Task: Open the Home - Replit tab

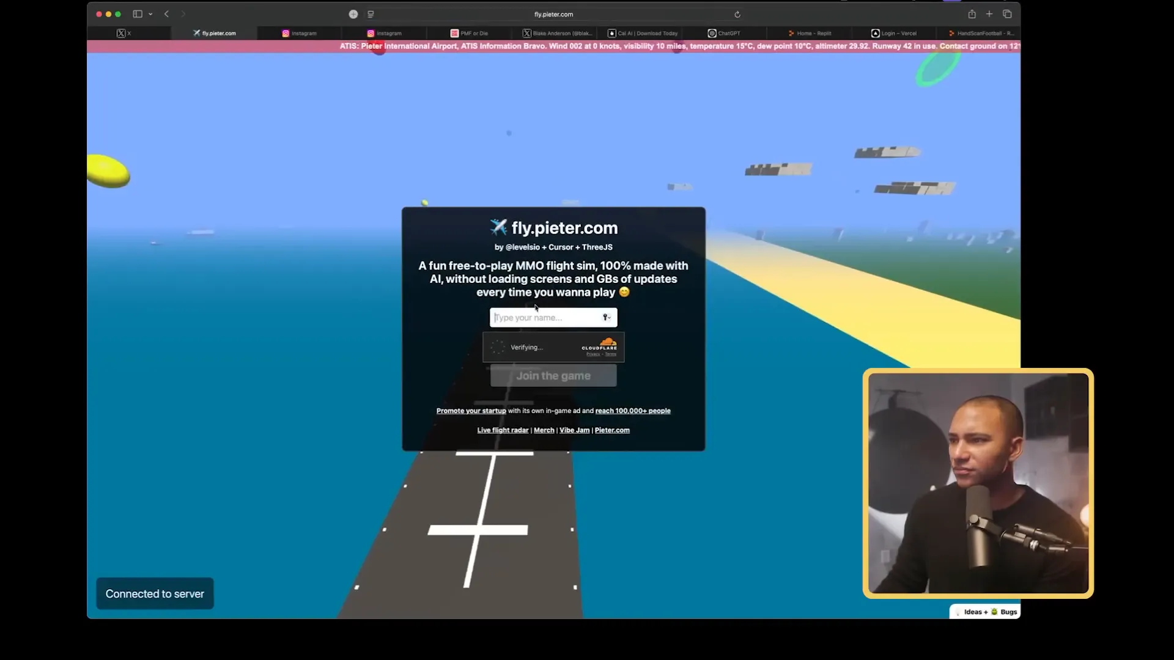Action: coord(810,33)
